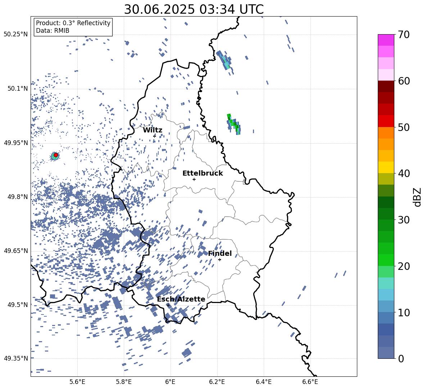Click the Findel city label
426x389 pixels.
point(220,254)
